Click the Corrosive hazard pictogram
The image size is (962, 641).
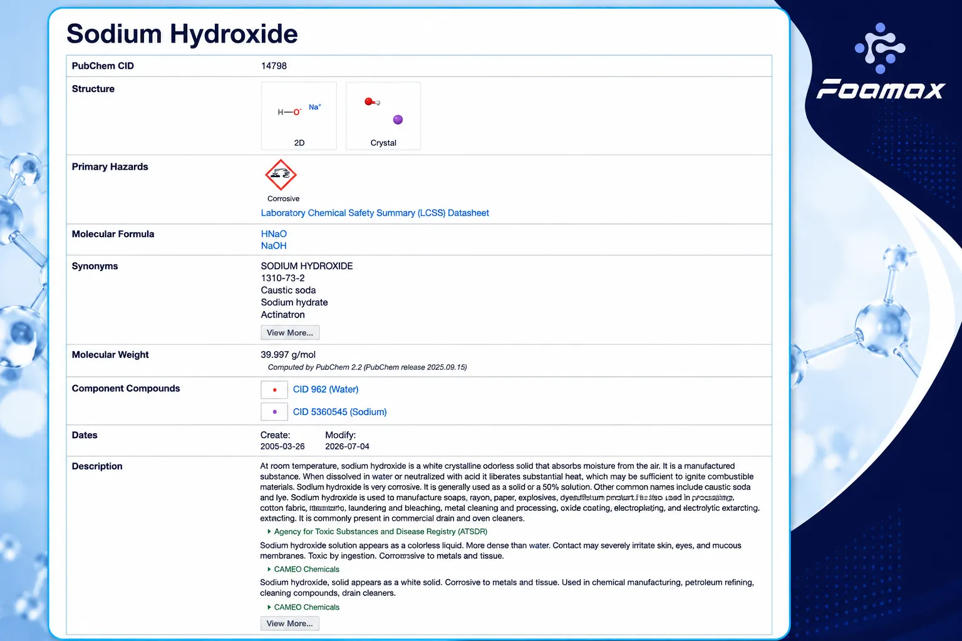281,175
